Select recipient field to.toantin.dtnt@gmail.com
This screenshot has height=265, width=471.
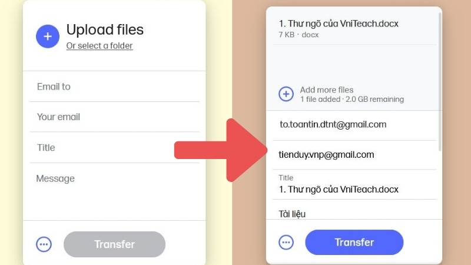tap(354, 125)
